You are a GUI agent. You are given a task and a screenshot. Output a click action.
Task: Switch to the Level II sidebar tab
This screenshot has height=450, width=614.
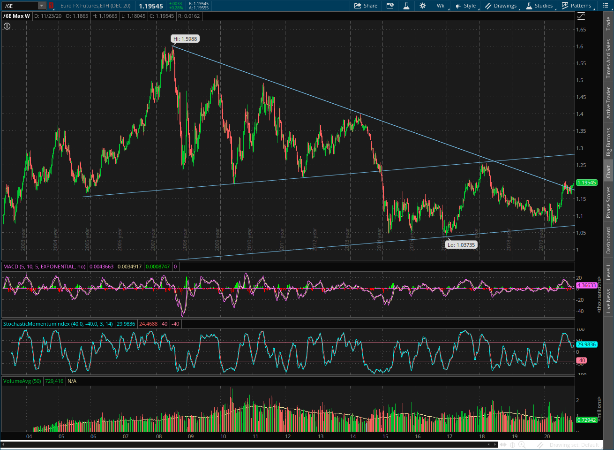click(608, 271)
